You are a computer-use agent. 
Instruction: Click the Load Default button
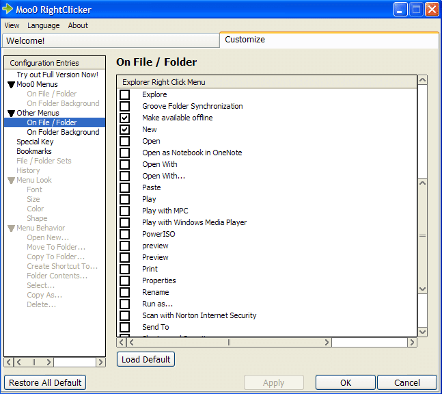point(146,359)
